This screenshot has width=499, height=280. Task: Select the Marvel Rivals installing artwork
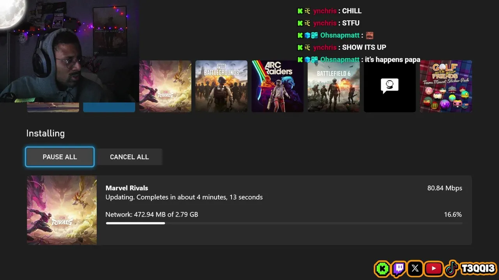click(x=62, y=210)
